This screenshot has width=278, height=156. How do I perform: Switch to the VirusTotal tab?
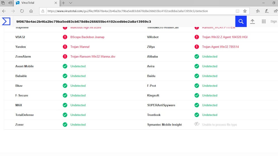point(36,3)
